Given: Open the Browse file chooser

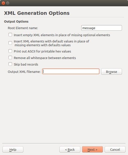Looking at the screenshot, I should (111, 72).
